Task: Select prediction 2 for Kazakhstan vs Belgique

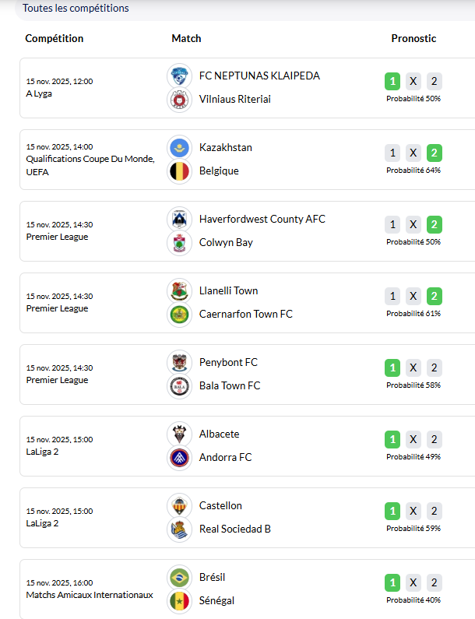Action: point(435,153)
